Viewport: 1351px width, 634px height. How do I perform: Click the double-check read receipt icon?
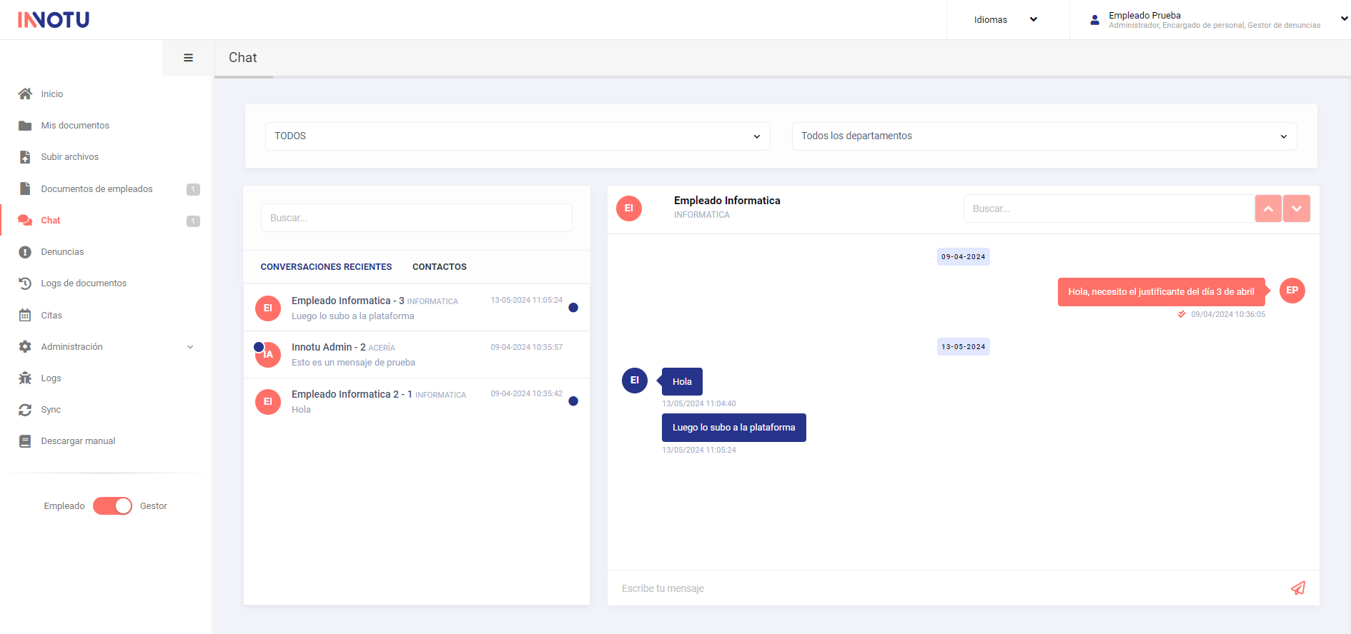1182,314
